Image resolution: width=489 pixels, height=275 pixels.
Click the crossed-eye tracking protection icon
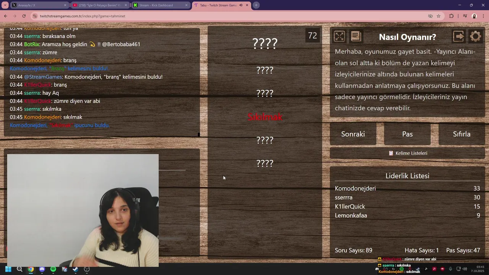[430, 16]
